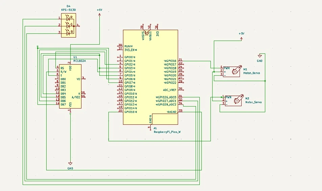Select the diode symbol between VSYS and VBUS
Image resolution: width=322 pixels, height=191 pixels.
pos(147,33)
